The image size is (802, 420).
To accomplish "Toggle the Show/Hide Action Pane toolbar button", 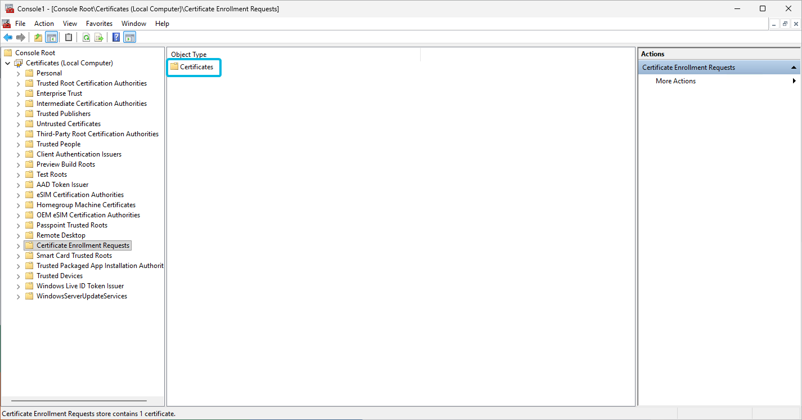I will point(130,38).
